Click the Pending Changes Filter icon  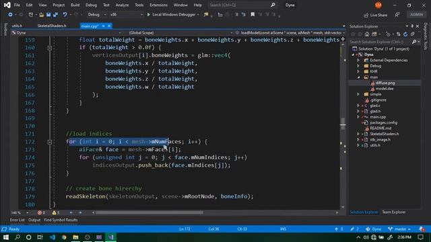(x=388, y=34)
